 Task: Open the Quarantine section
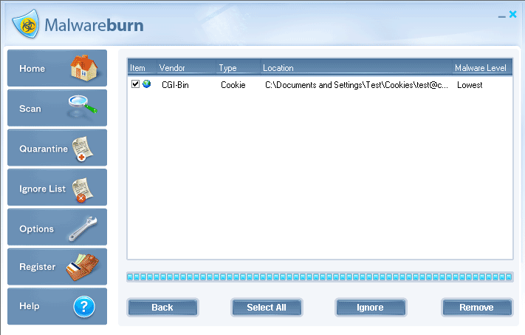click(58, 148)
